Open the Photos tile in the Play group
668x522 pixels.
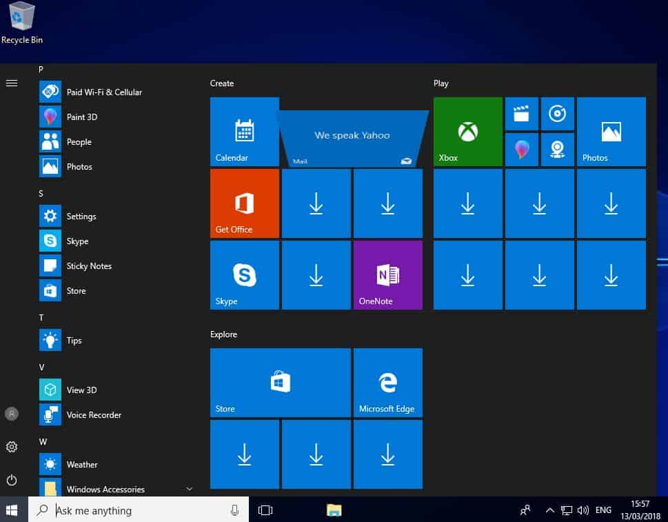611,132
